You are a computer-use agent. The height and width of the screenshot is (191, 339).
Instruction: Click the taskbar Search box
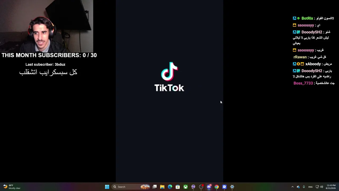131,187
